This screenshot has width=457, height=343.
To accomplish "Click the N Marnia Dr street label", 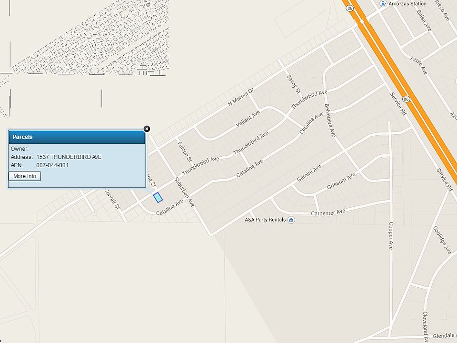I will [241, 97].
